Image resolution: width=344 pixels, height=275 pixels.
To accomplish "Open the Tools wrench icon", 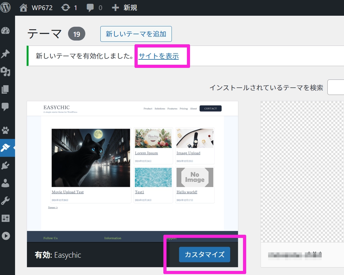I will (x=6, y=201).
